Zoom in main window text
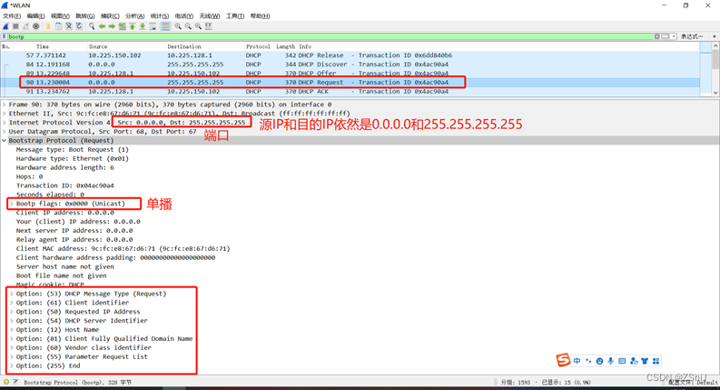The image size is (720, 390). click(x=178, y=26)
